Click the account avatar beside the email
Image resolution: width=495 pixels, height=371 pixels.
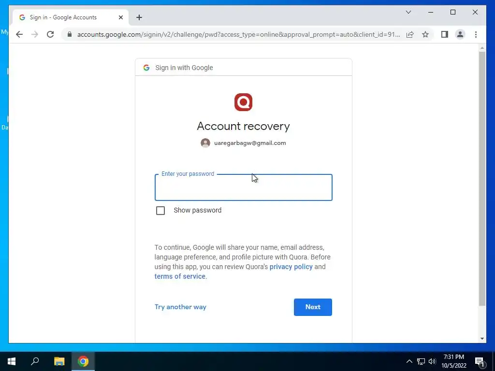(205, 143)
